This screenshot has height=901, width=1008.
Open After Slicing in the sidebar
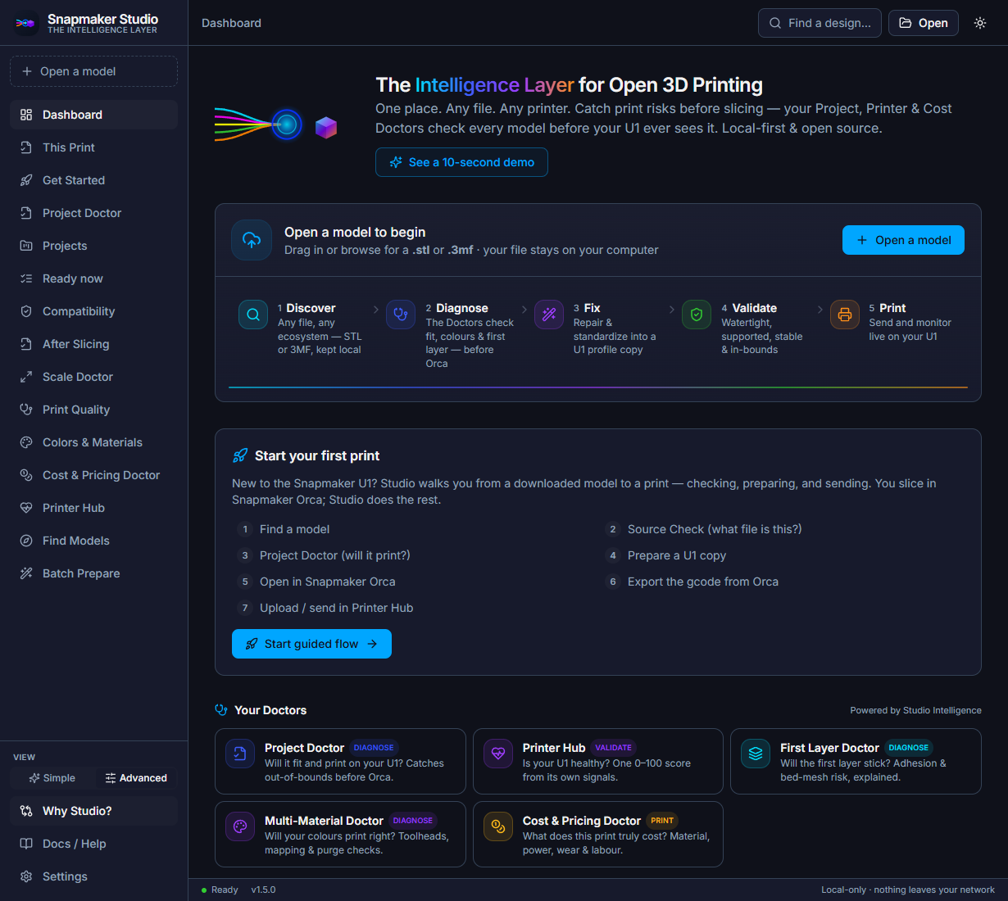(x=93, y=344)
